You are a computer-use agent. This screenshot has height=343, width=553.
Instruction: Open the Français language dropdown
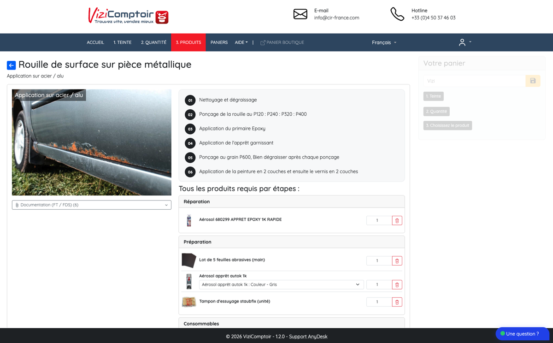pos(384,42)
